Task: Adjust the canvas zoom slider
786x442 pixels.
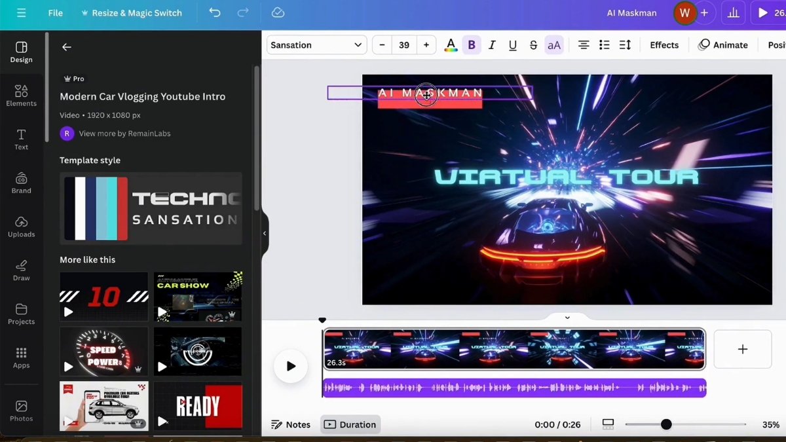Action: point(666,424)
